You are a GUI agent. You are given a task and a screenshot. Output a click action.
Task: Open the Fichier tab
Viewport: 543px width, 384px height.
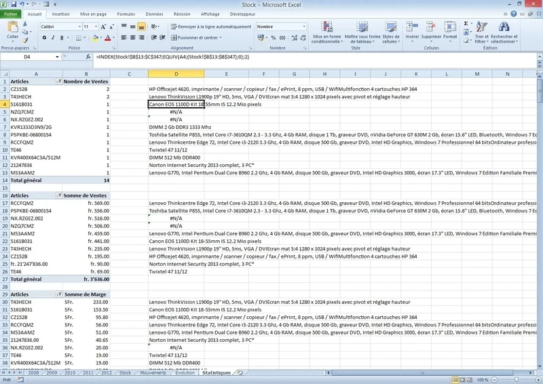click(x=11, y=14)
